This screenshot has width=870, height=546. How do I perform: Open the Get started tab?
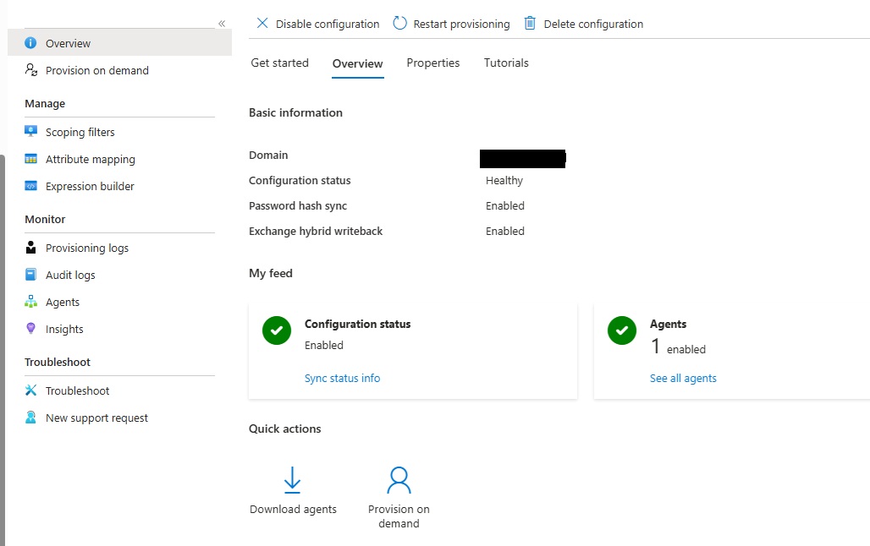(x=279, y=63)
